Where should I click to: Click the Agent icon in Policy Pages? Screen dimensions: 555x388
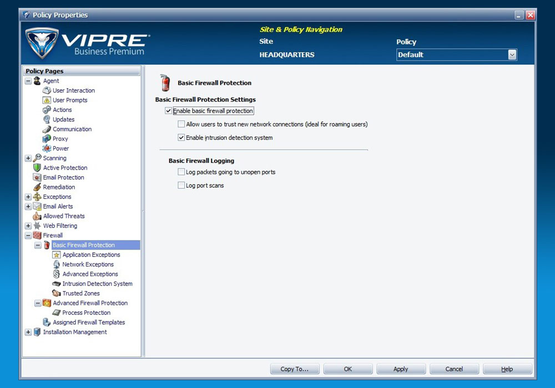pos(37,81)
